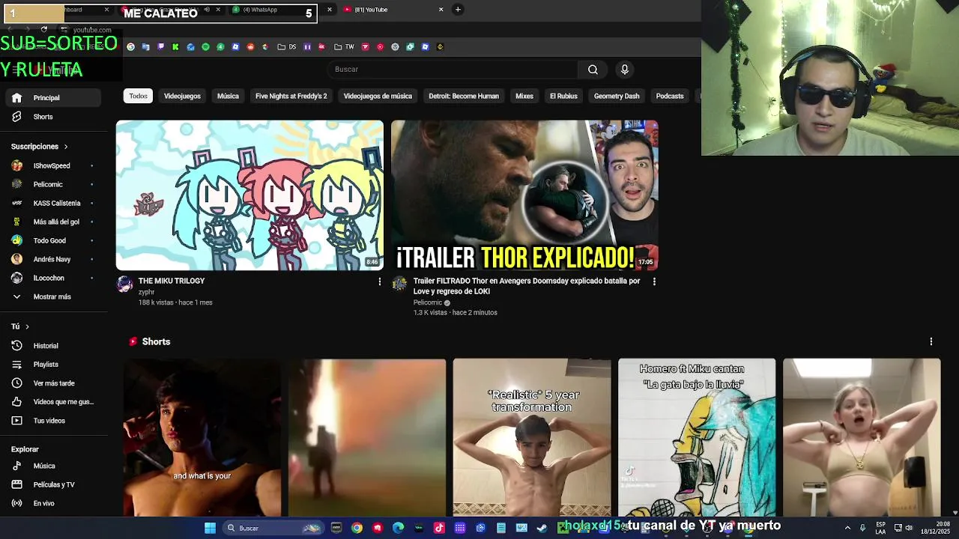Expand the Suscripciones section arrow
959x539 pixels.
click(x=65, y=147)
